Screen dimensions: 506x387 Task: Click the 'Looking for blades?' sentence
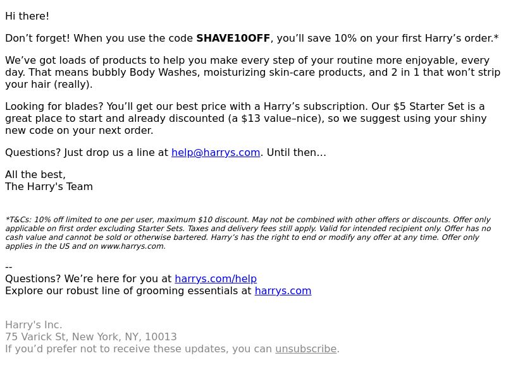pos(54,106)
